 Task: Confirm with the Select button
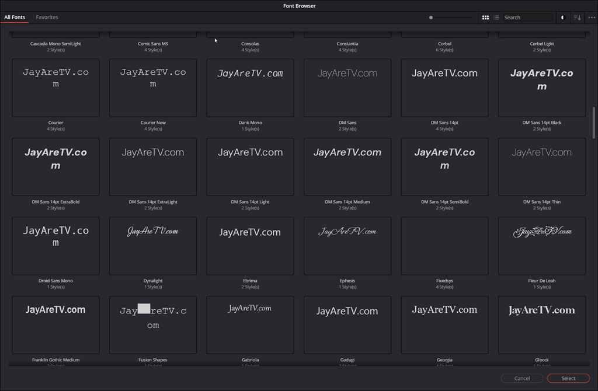[568, 378]
